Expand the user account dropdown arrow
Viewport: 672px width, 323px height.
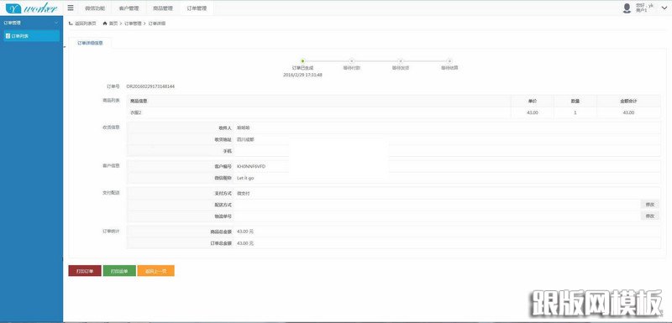664,8
